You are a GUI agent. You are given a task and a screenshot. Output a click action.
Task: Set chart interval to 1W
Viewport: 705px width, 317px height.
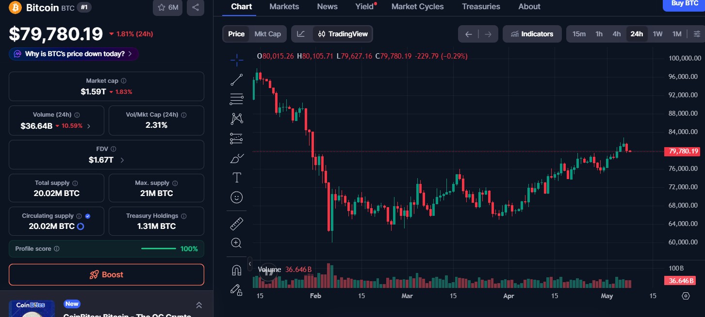point(657,34)
